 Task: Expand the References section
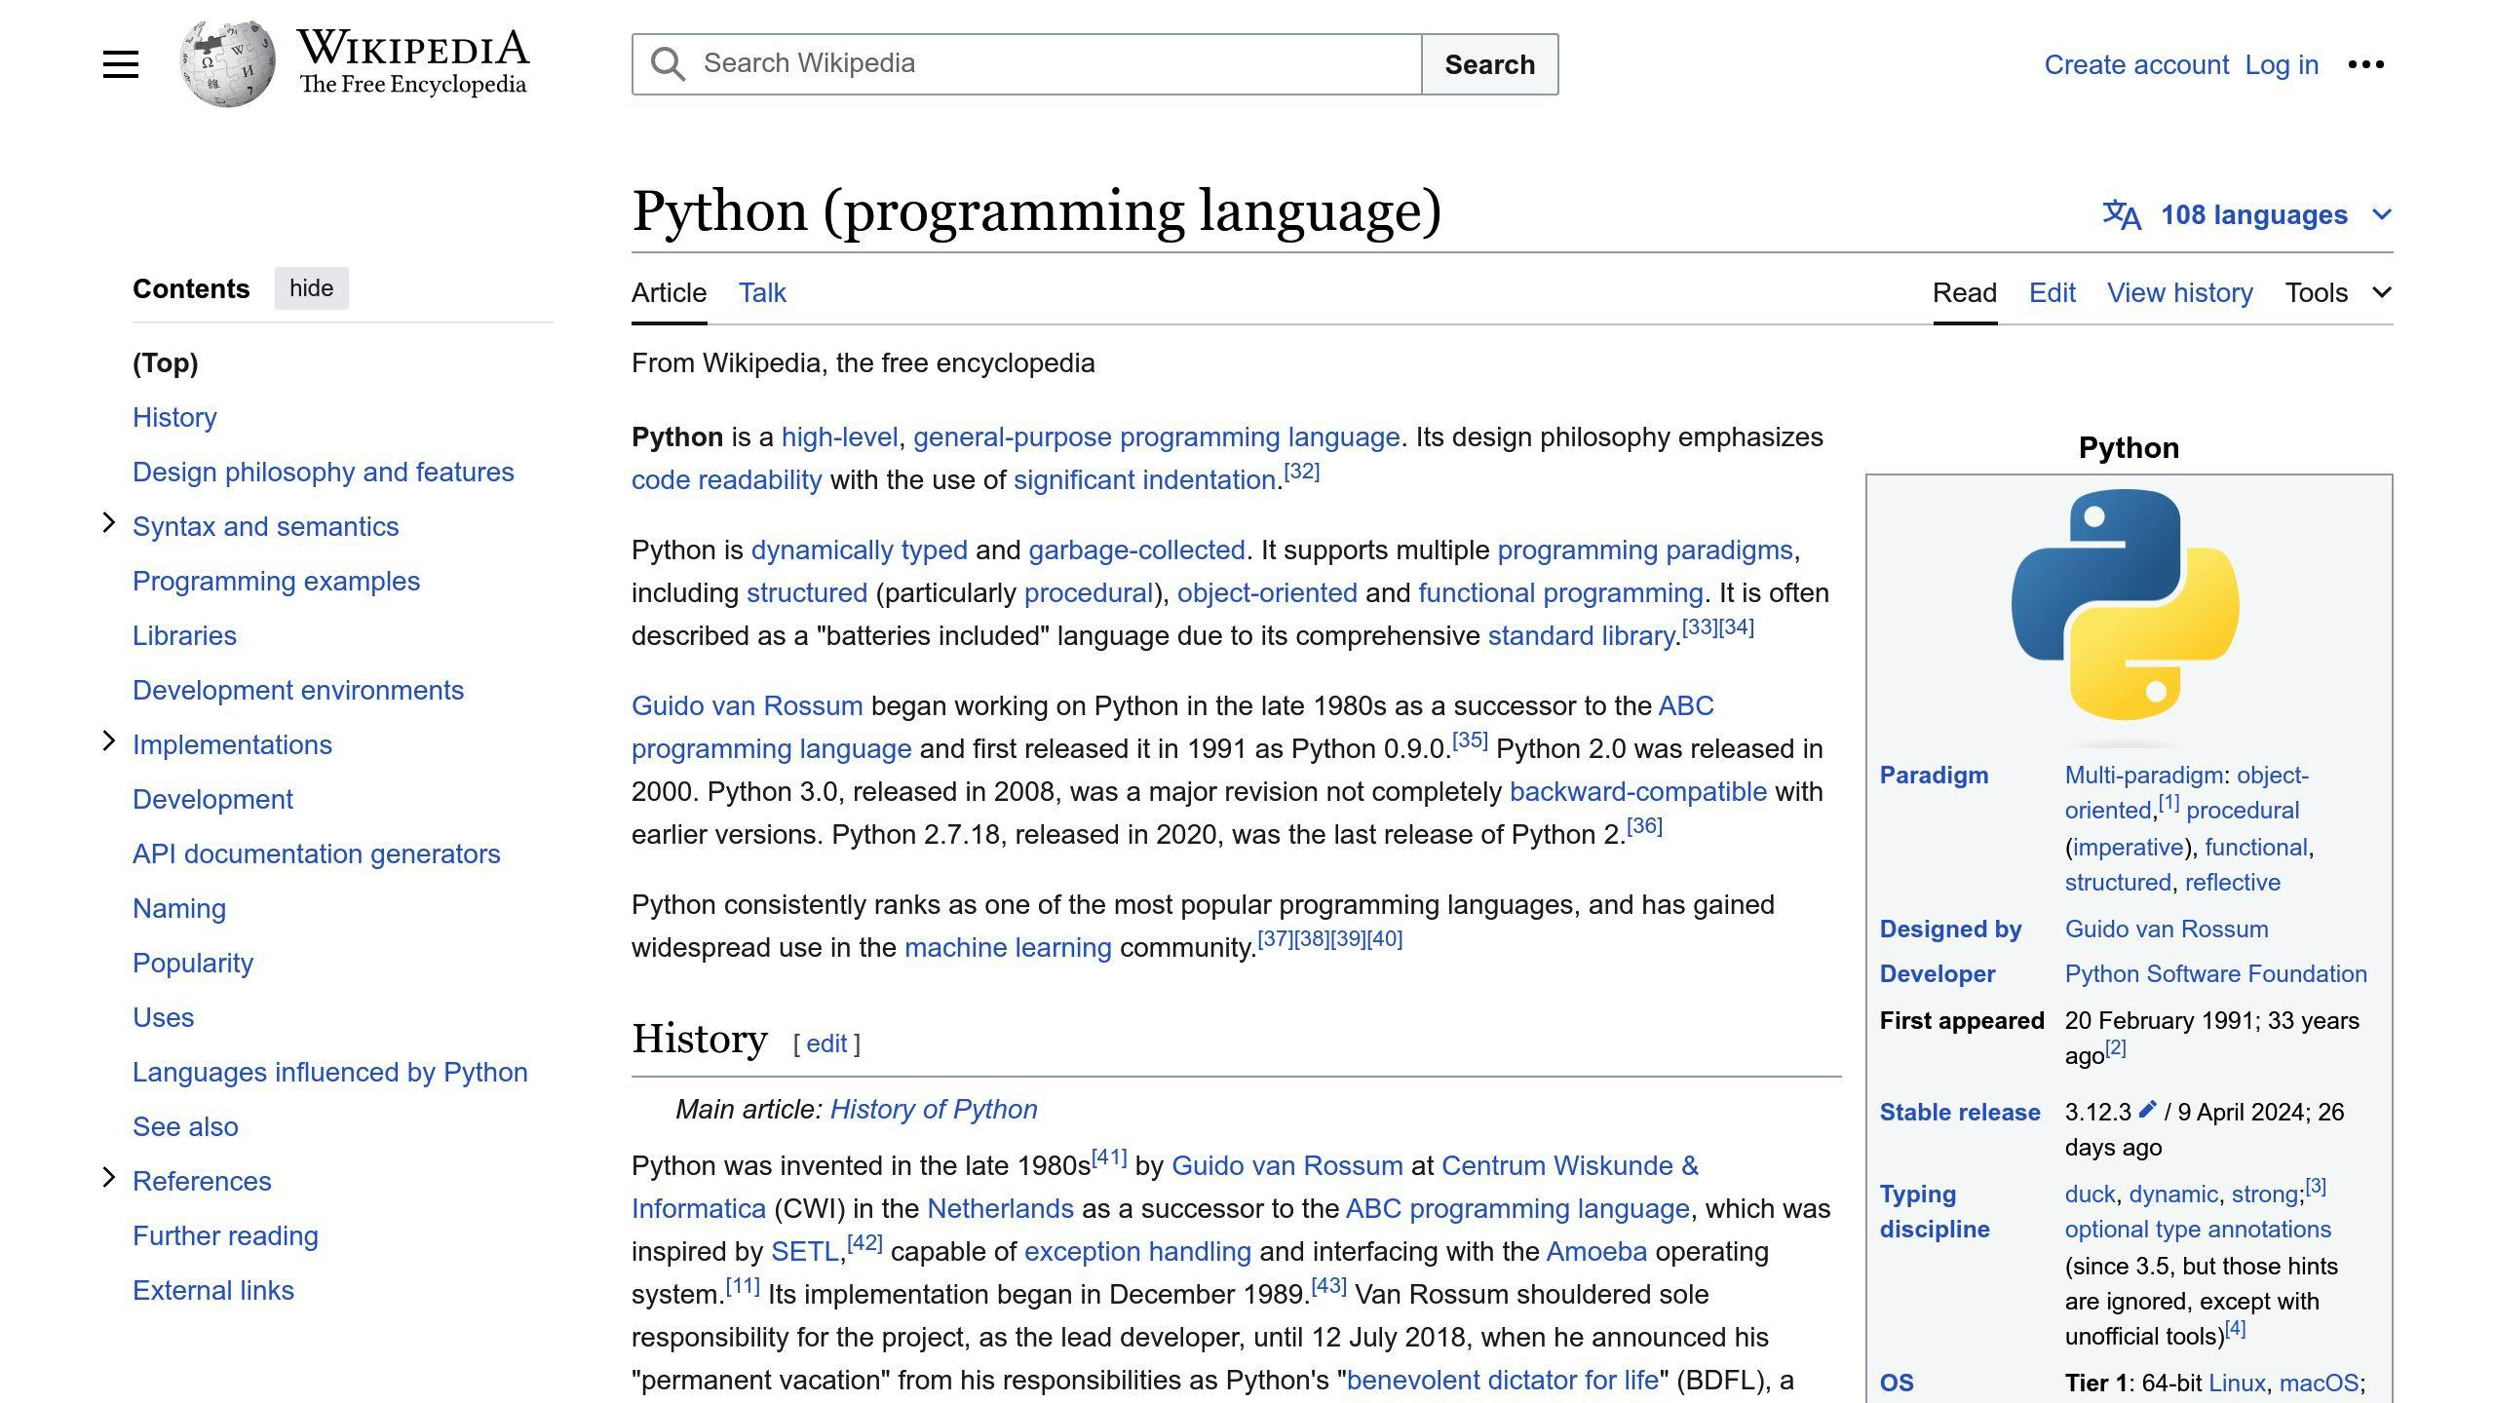(x=109, y=1177)
